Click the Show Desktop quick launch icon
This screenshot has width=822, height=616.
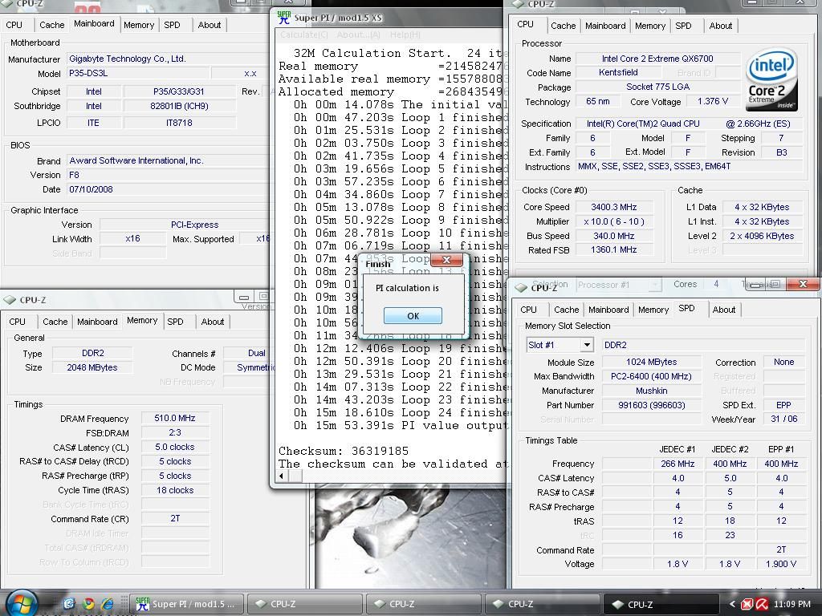70,604
